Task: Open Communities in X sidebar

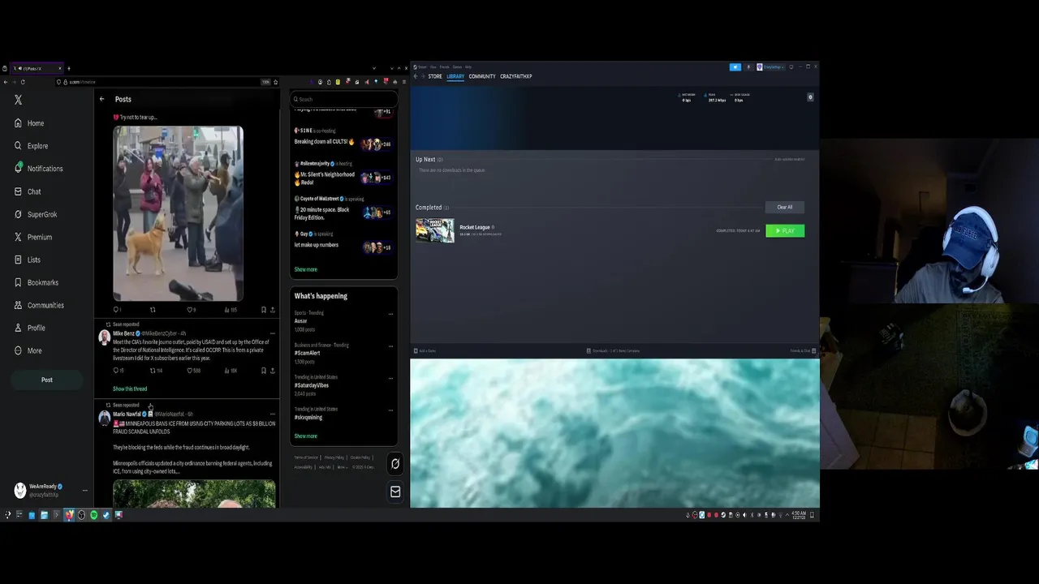Action: (38, 305)
